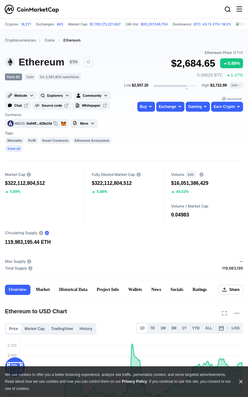Screen dimensions: 248x397
Task: Close the cookie notice
Action: click(241, 381)
